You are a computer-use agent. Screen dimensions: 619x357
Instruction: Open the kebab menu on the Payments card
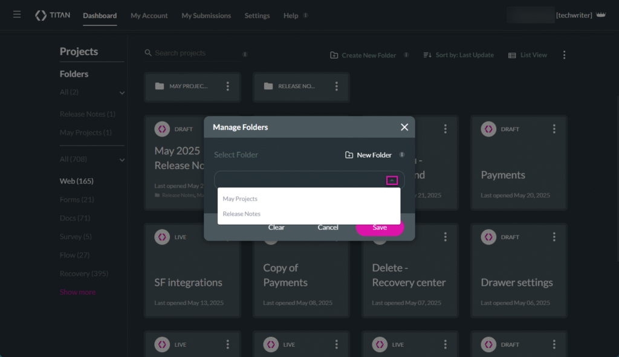(x=554, y=129)
